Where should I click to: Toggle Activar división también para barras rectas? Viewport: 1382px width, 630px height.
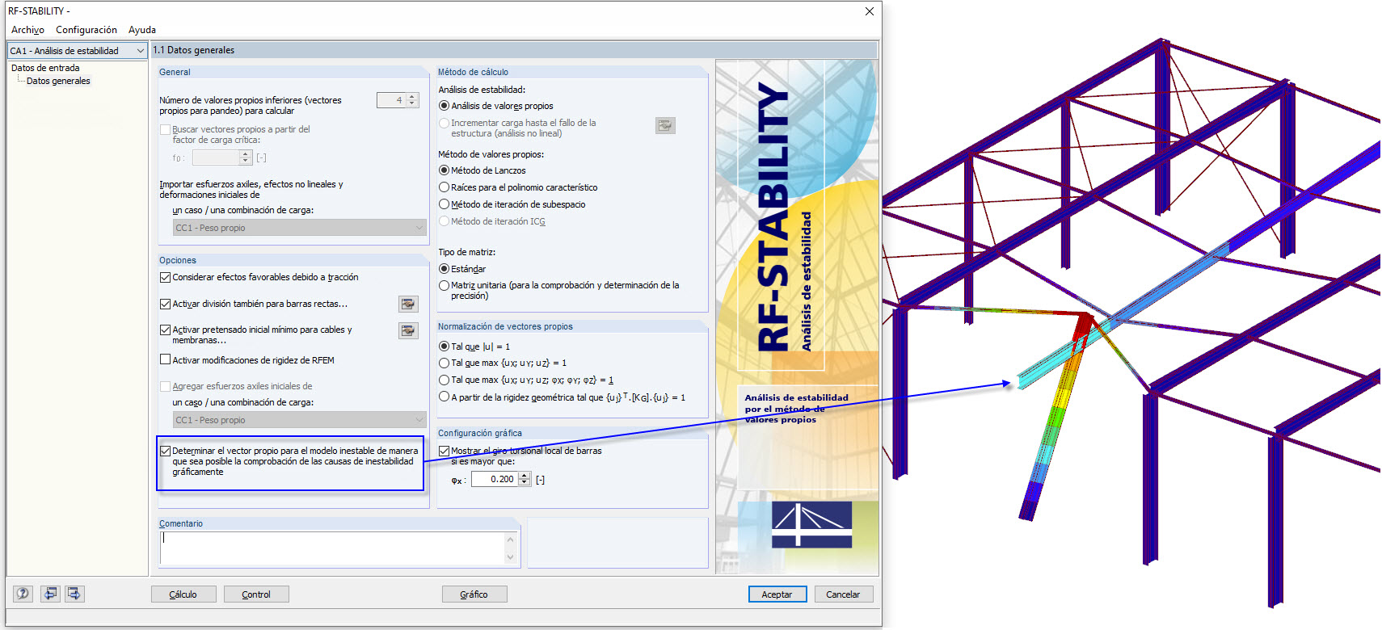[165, 304]
